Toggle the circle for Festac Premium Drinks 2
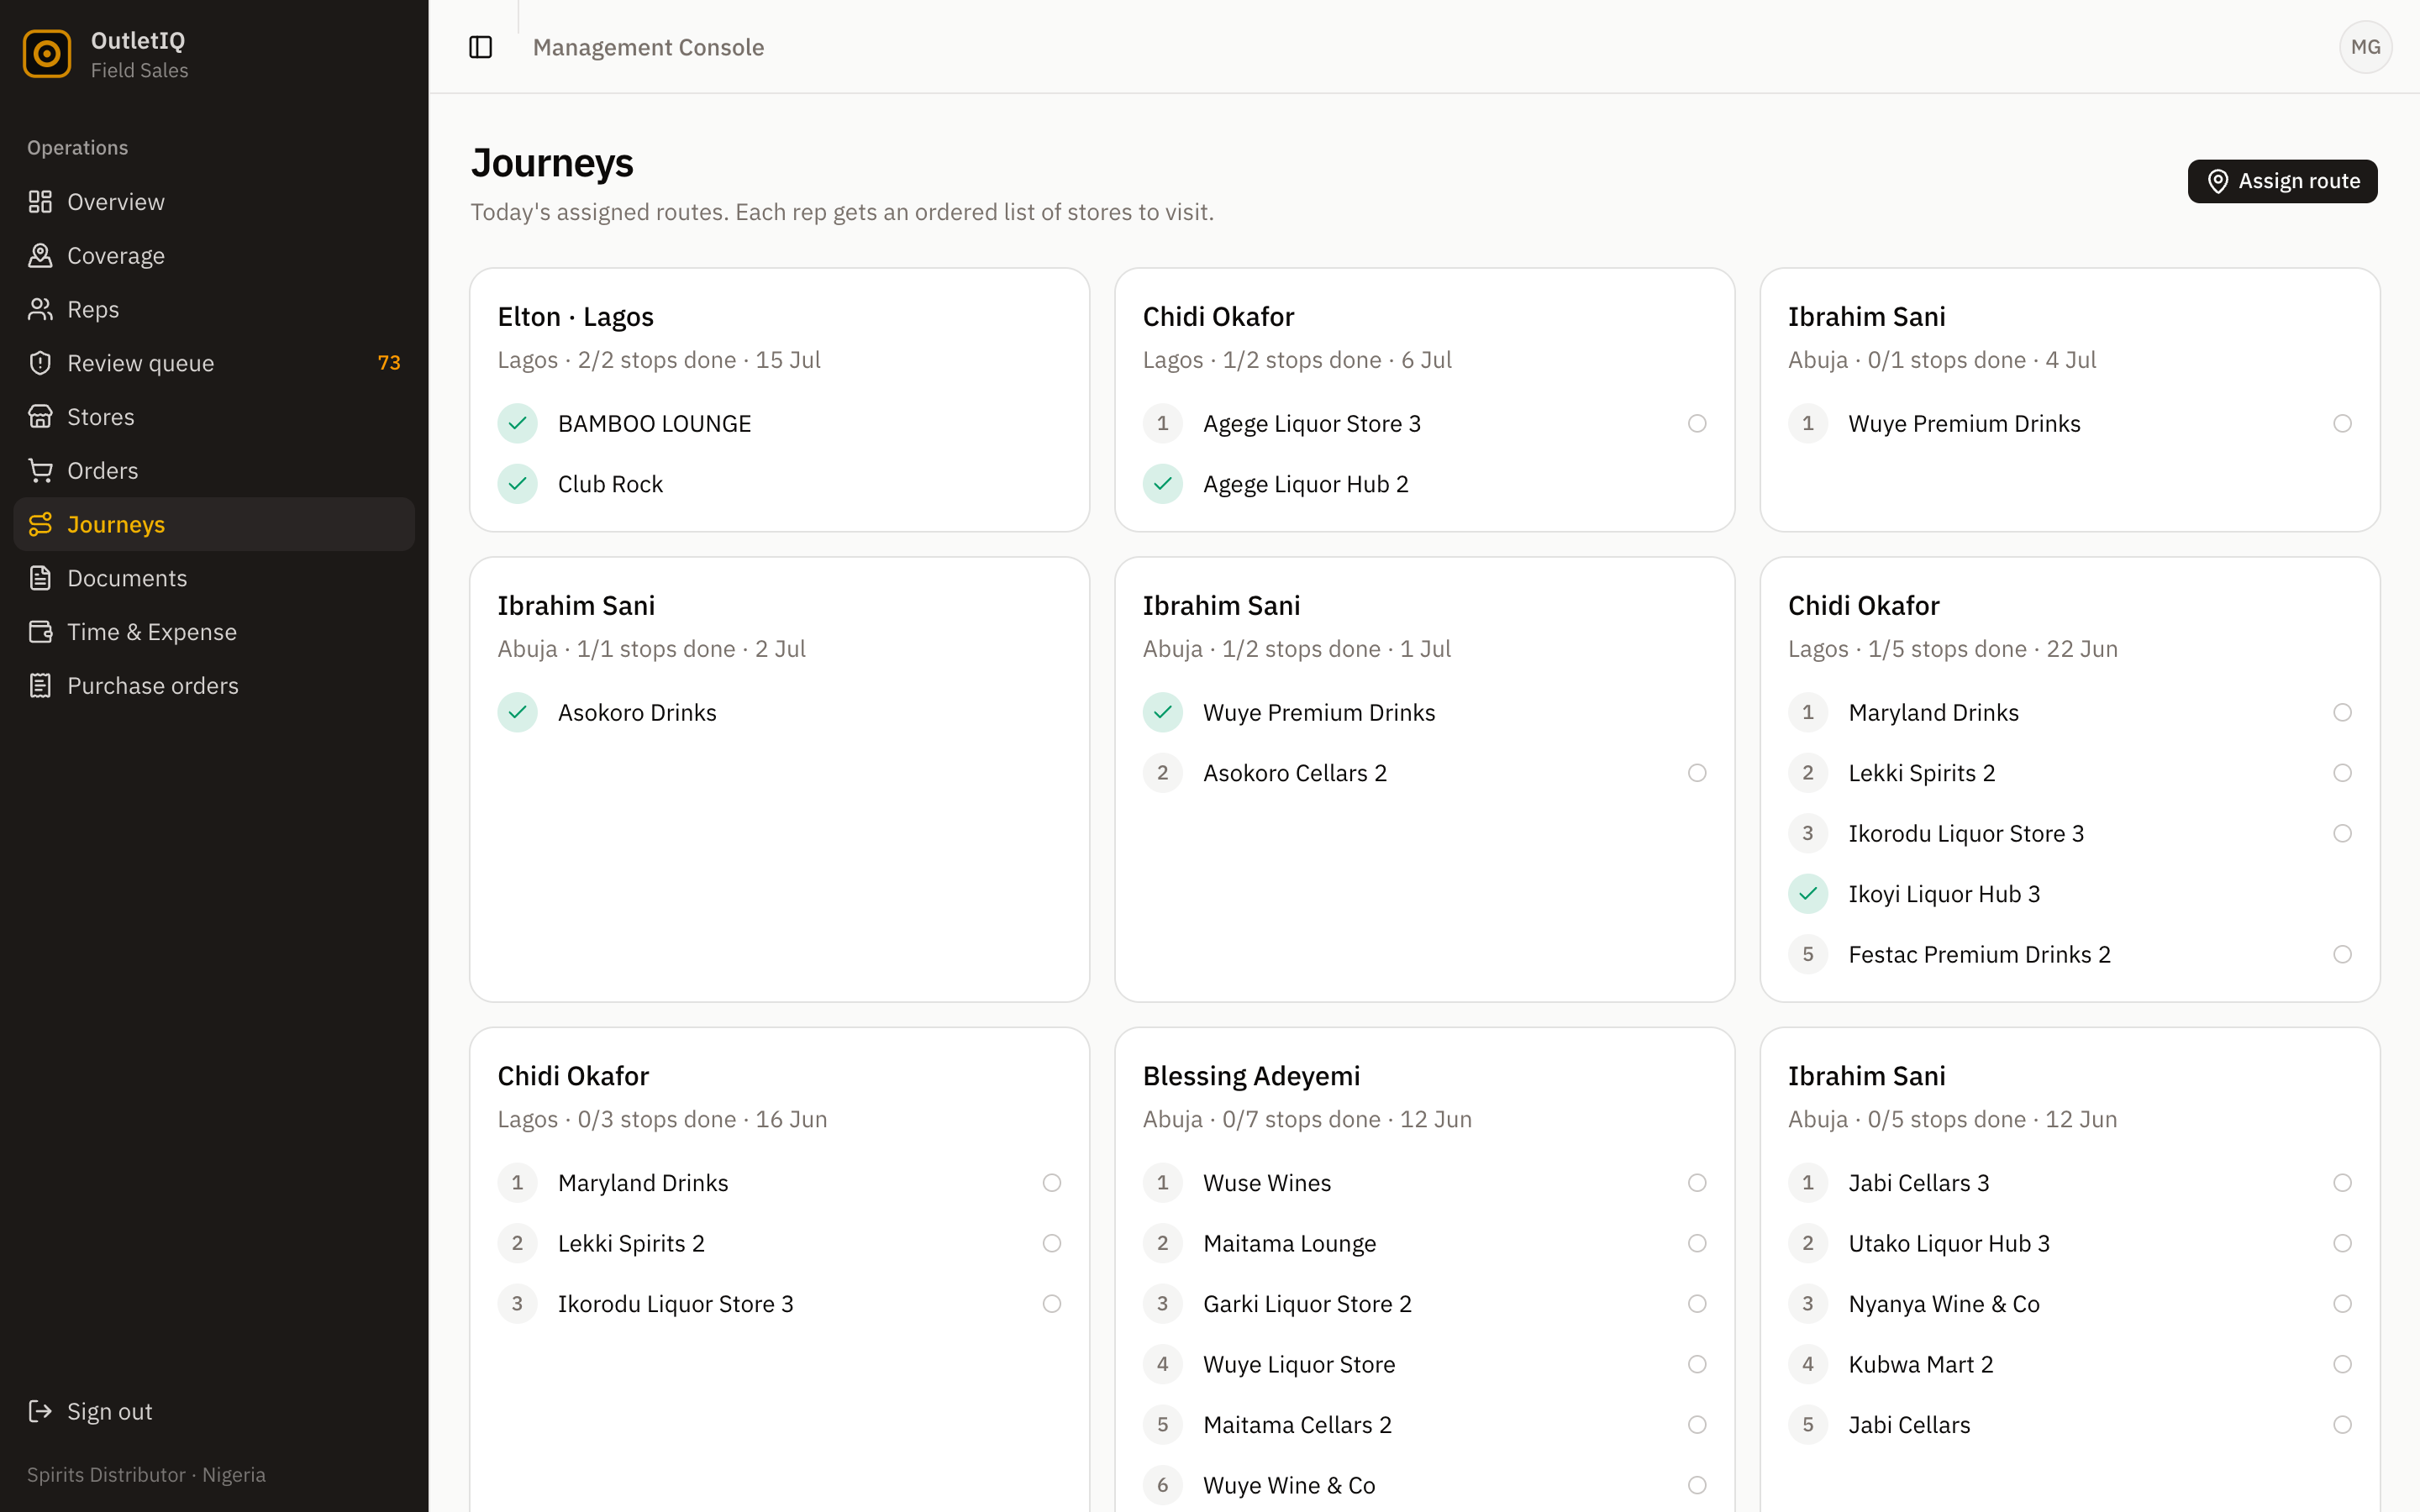Viewport: 2420px width, 1512px height. 2342,954
